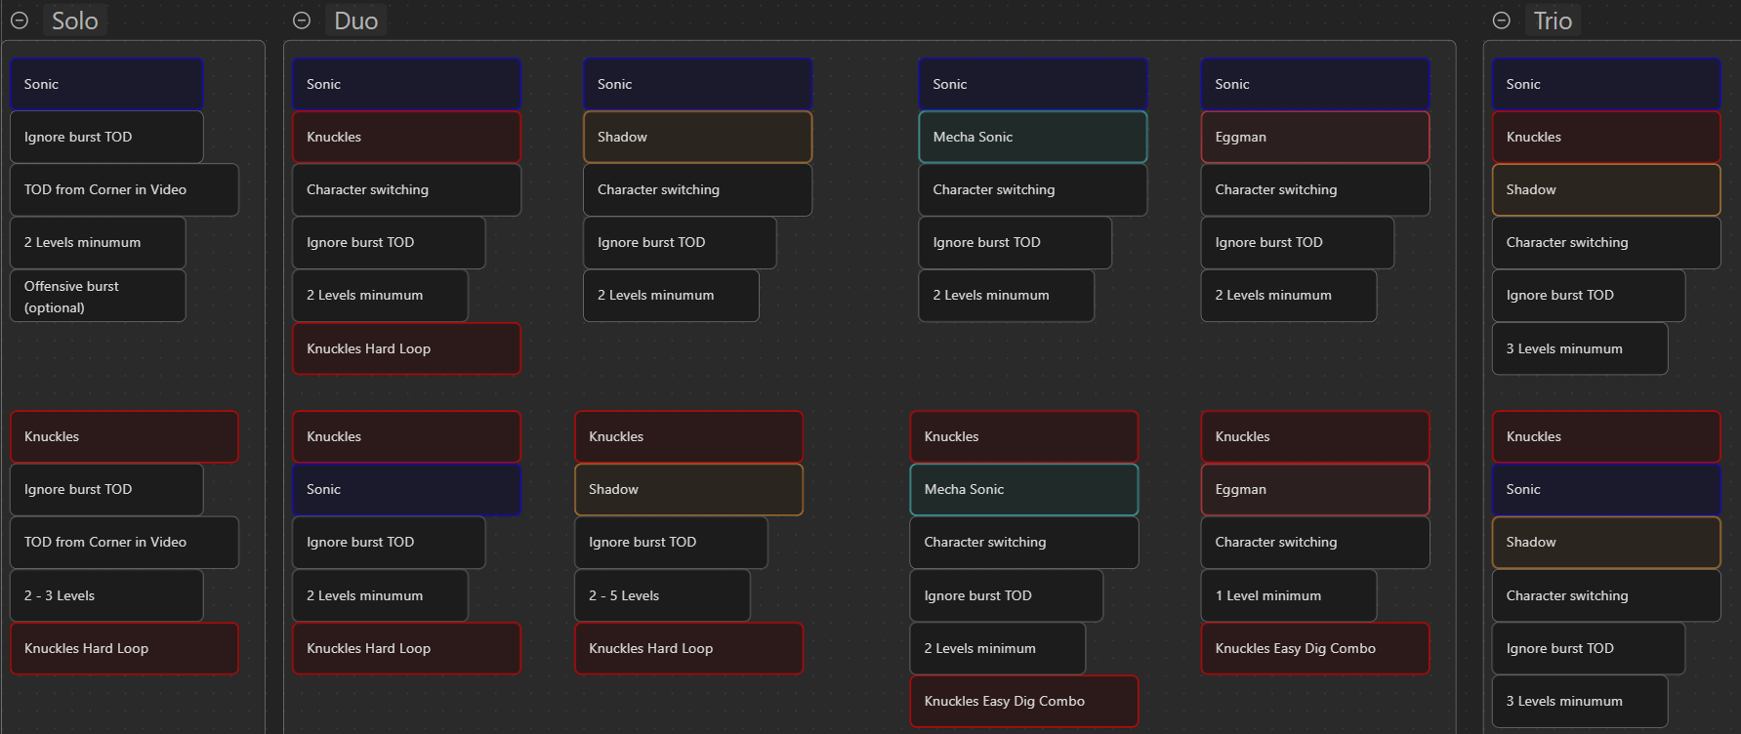This screenshot has height=734, width=1741.
Task: Select Sonic card under Knuckles in Trio group
Action: click(1606, 489)
